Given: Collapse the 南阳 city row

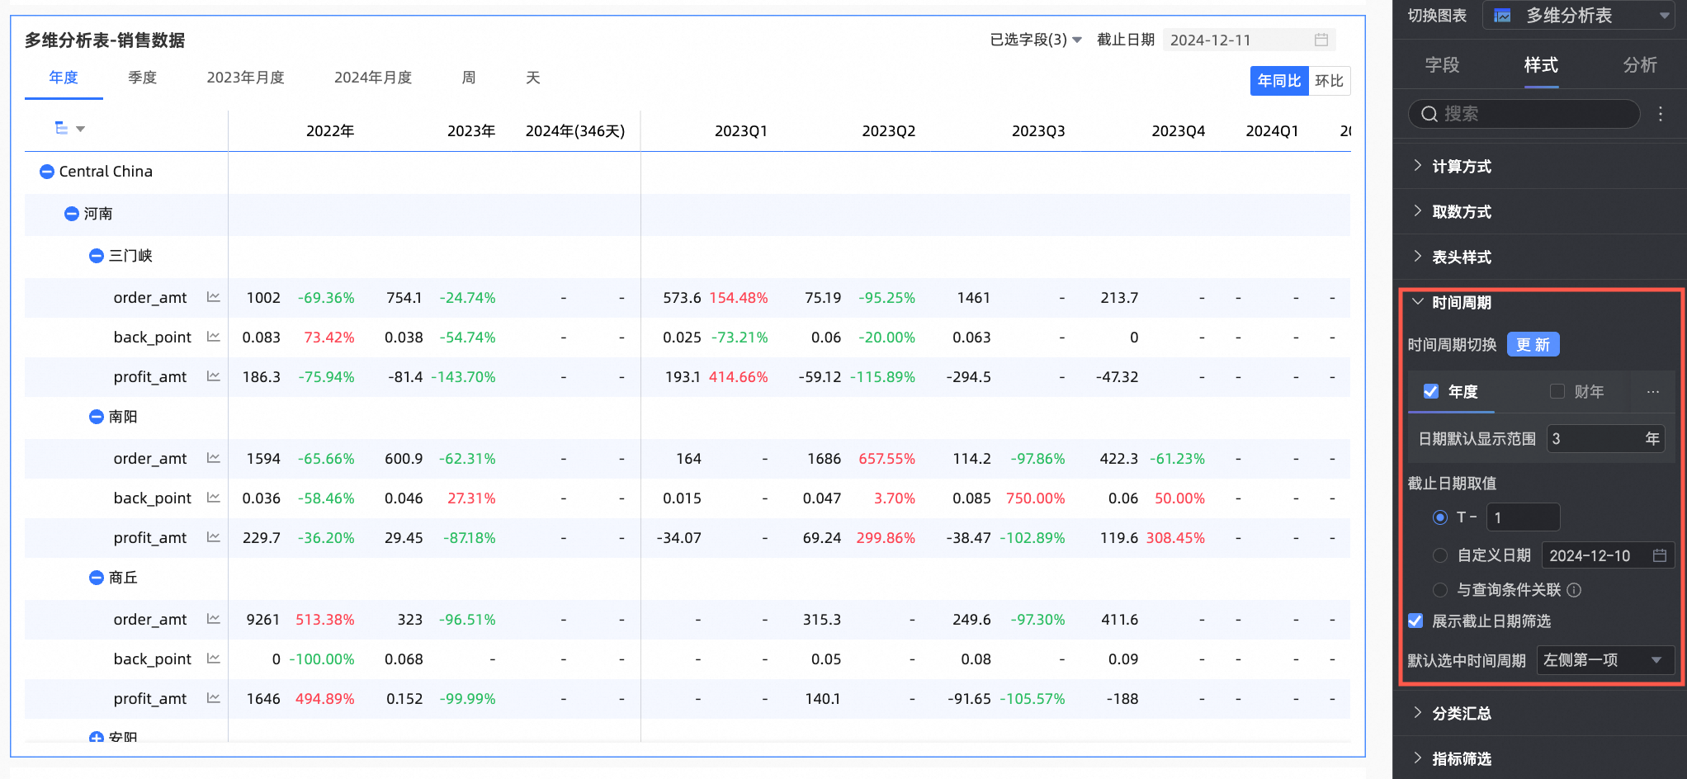Looking at the screenshot, I should (97, 417).
